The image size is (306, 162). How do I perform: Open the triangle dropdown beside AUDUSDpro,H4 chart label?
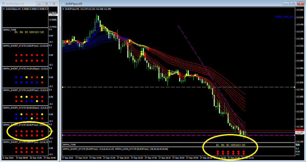[x=4, y=9]
